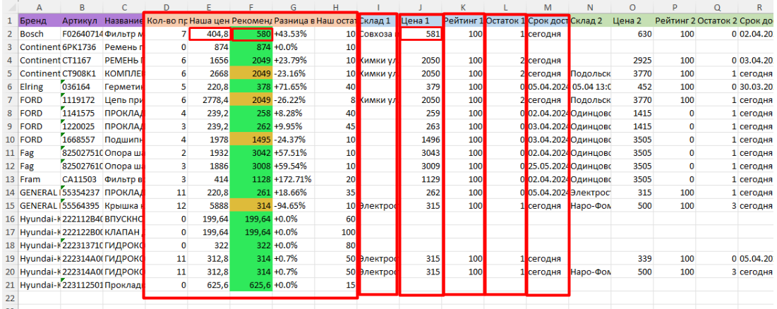
Task: Select our price cell '1886'
Action: coord(209,165)
